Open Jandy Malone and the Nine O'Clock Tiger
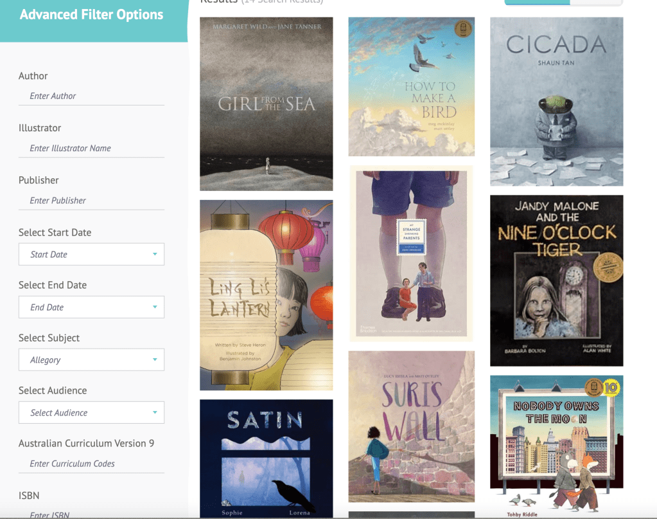 (x=556, y=280)
